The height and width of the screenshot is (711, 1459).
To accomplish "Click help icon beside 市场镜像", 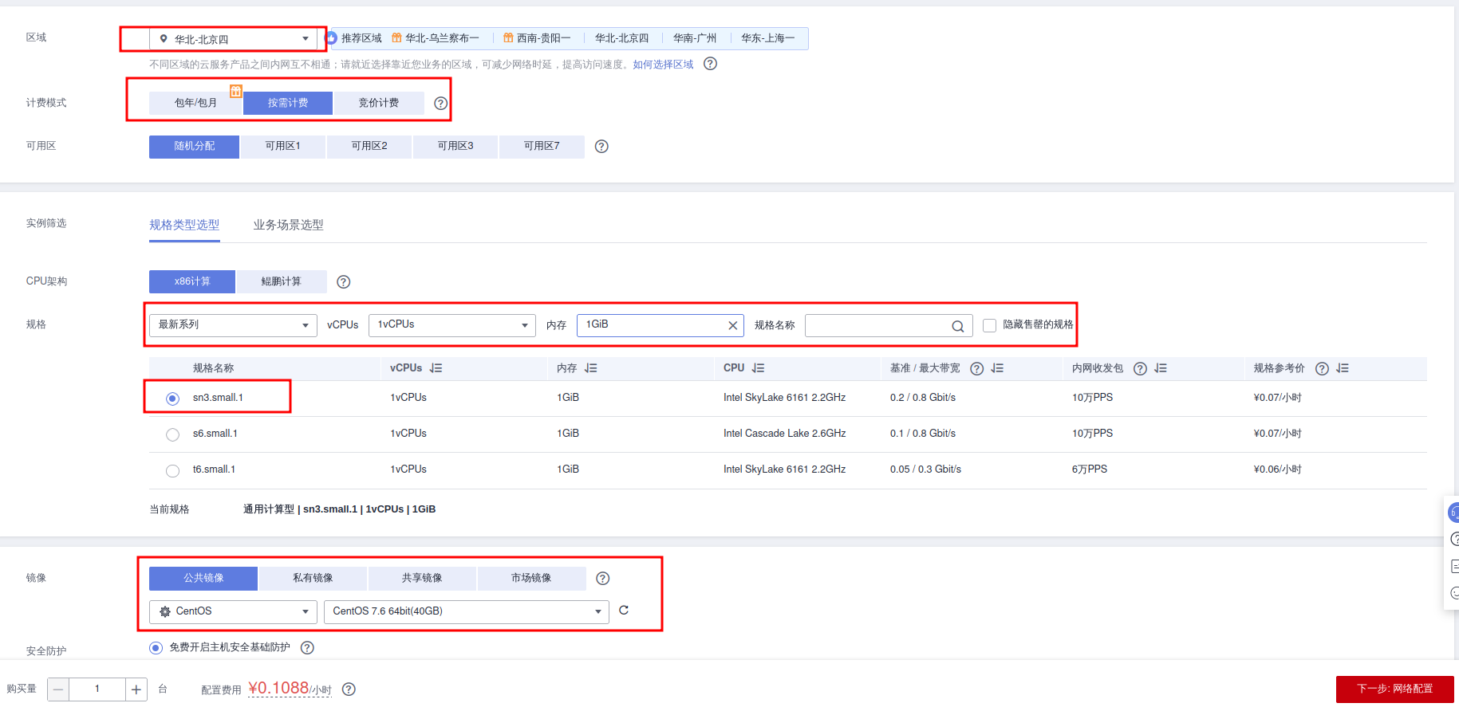I will [x=602, y=579].
